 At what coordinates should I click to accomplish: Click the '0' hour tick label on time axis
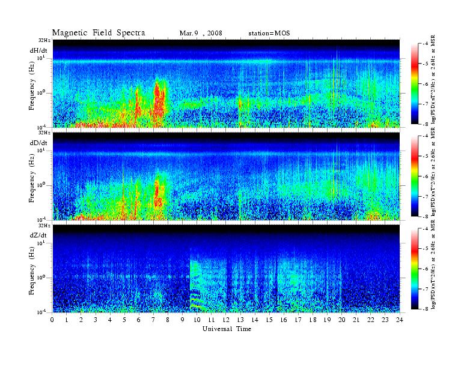[52, 320]
